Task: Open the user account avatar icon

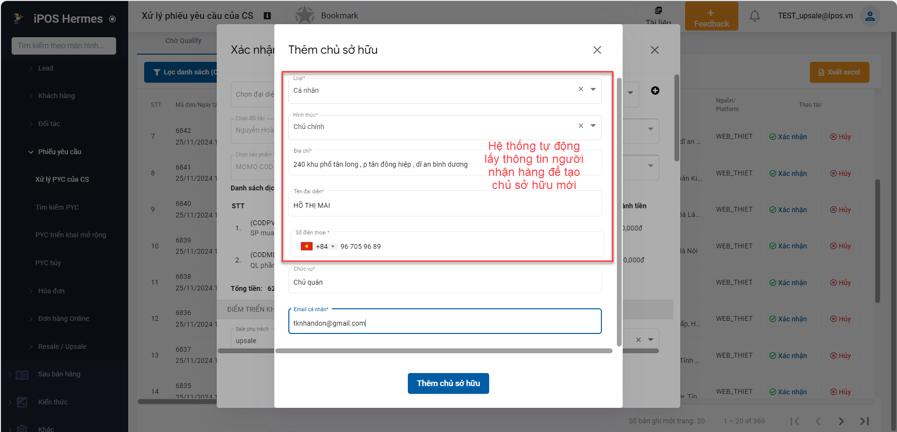Action: (x=869, y=16)
